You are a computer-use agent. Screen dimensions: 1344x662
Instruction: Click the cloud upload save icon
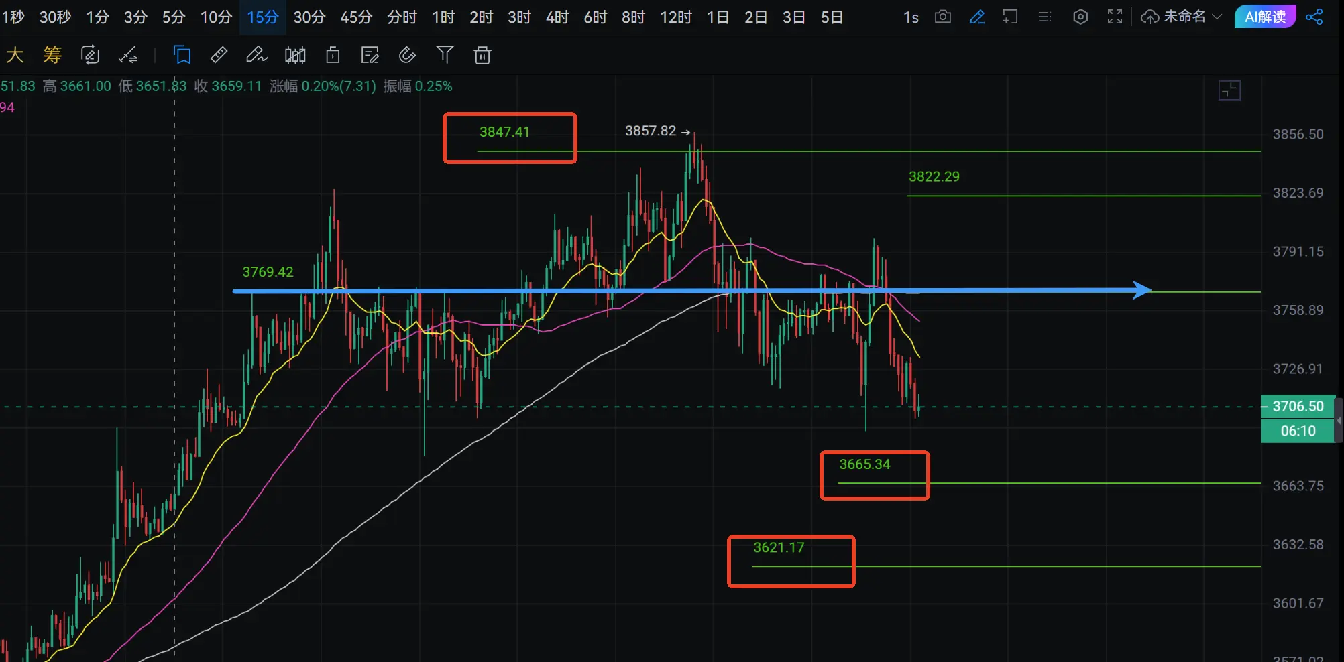1150,17
